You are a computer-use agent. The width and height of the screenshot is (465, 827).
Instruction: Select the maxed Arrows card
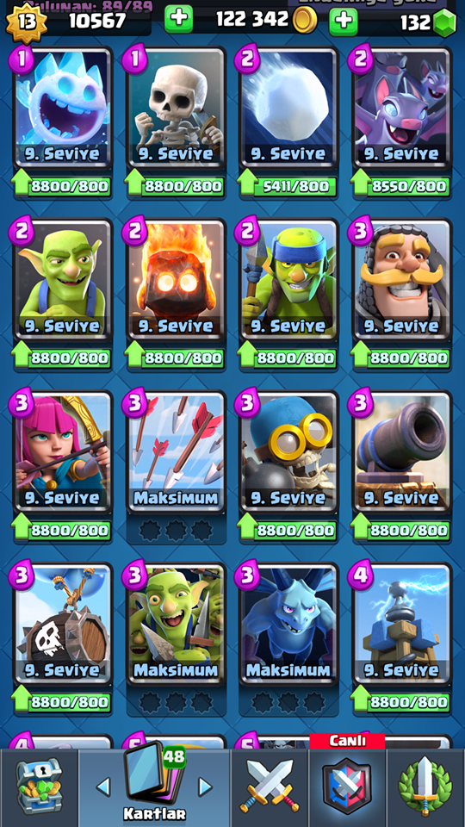[176, 452]
